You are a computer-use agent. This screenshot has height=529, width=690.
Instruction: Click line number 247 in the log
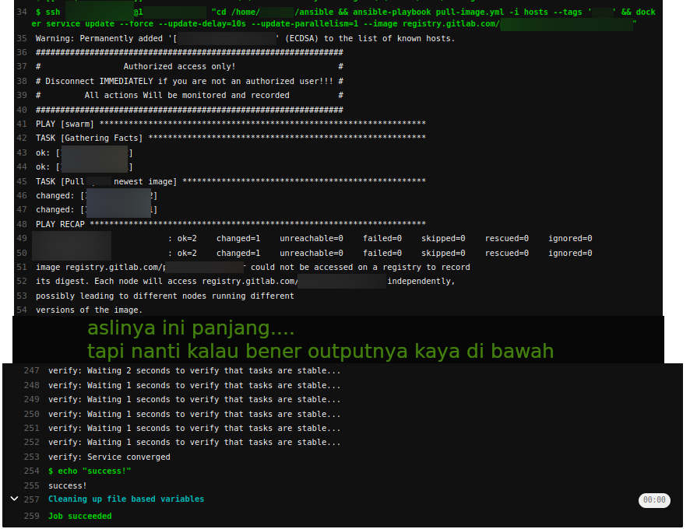[31, 371]
